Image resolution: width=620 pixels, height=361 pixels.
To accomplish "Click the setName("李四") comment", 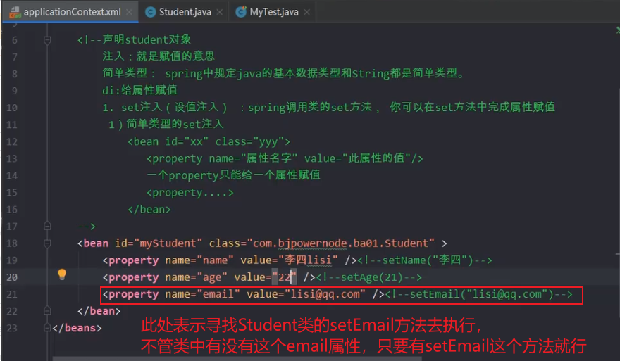I will coord(425,260).
